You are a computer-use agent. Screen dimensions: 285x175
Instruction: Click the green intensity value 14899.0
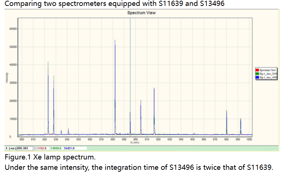click(56, 148)
